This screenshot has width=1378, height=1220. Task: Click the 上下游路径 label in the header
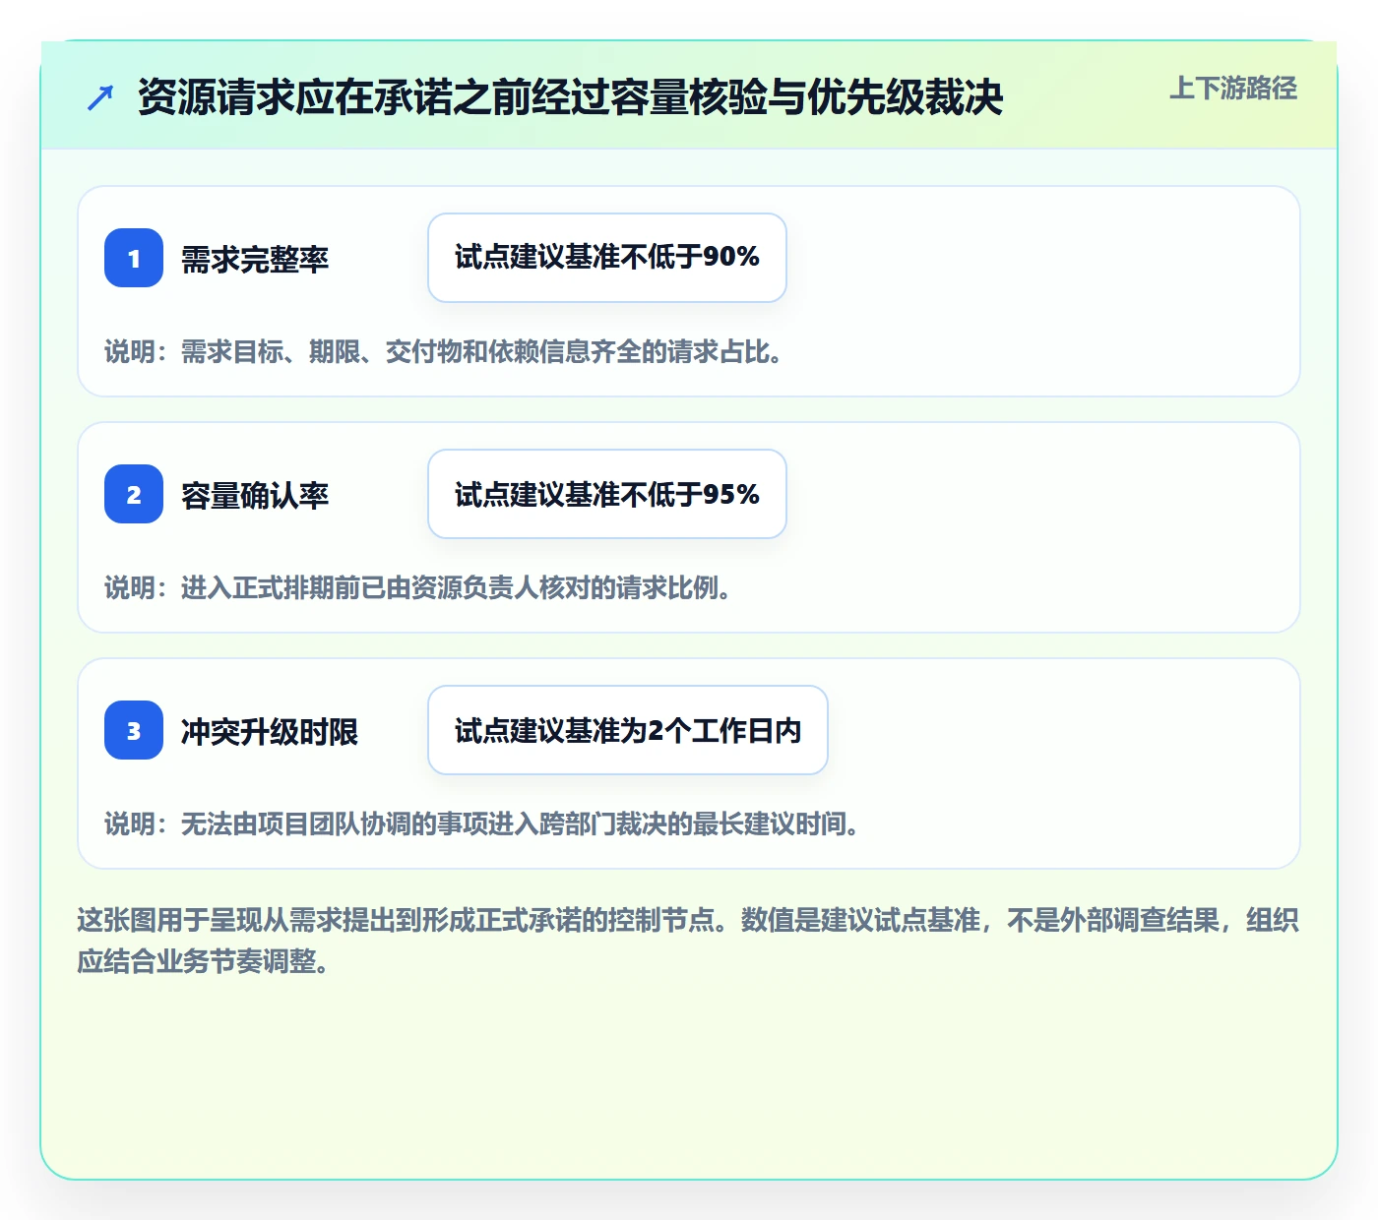(1233, 89)
